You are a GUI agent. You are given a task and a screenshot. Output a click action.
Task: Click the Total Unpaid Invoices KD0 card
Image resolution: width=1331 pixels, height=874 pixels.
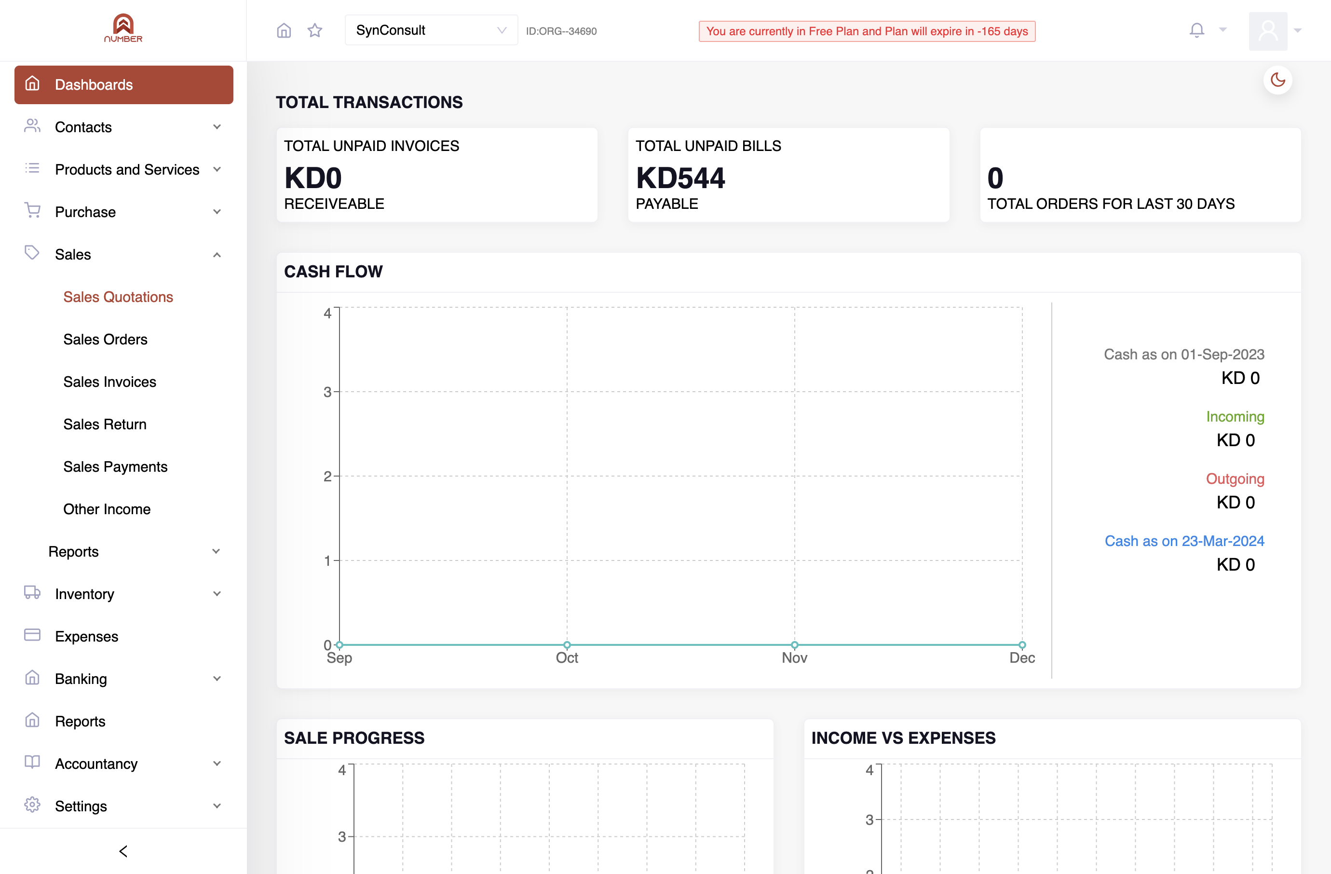click(x=437, y=175)
